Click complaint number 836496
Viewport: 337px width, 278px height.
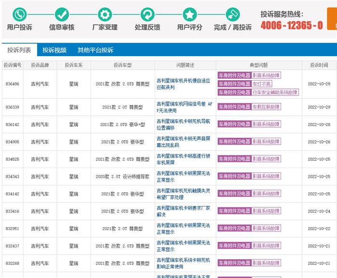pyautogui.click(x=13, y=84)
